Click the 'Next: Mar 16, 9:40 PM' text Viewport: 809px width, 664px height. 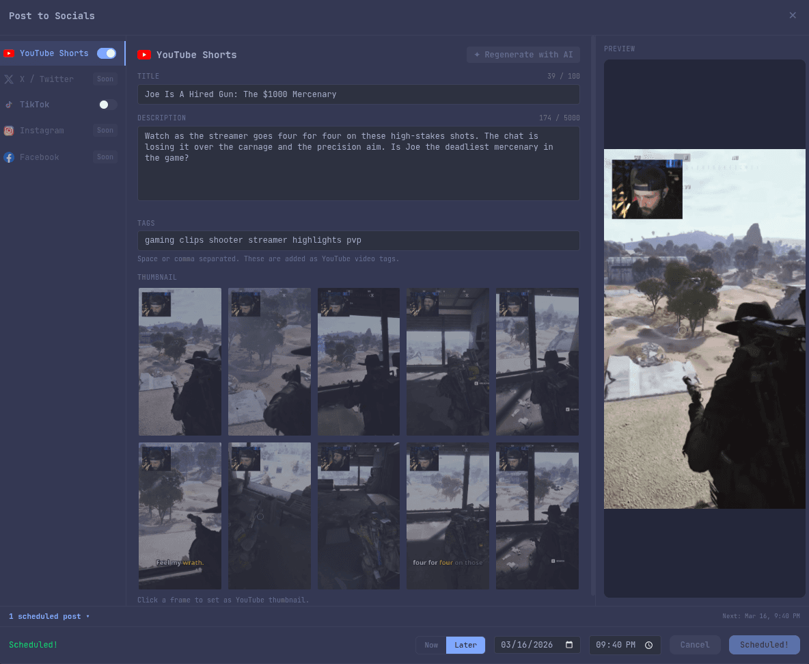[761, 616]
